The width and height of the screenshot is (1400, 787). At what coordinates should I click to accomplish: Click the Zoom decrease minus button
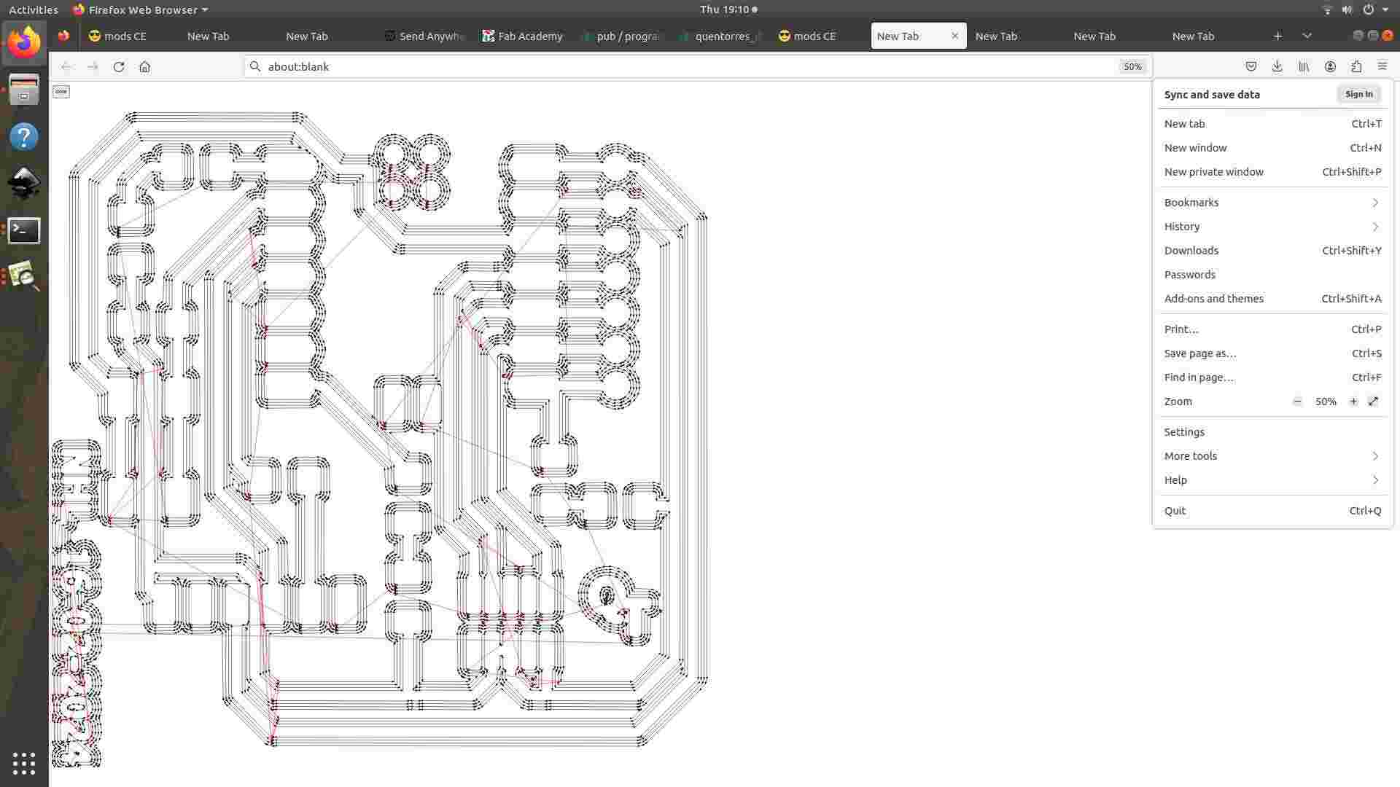[x=1297, y=401]
